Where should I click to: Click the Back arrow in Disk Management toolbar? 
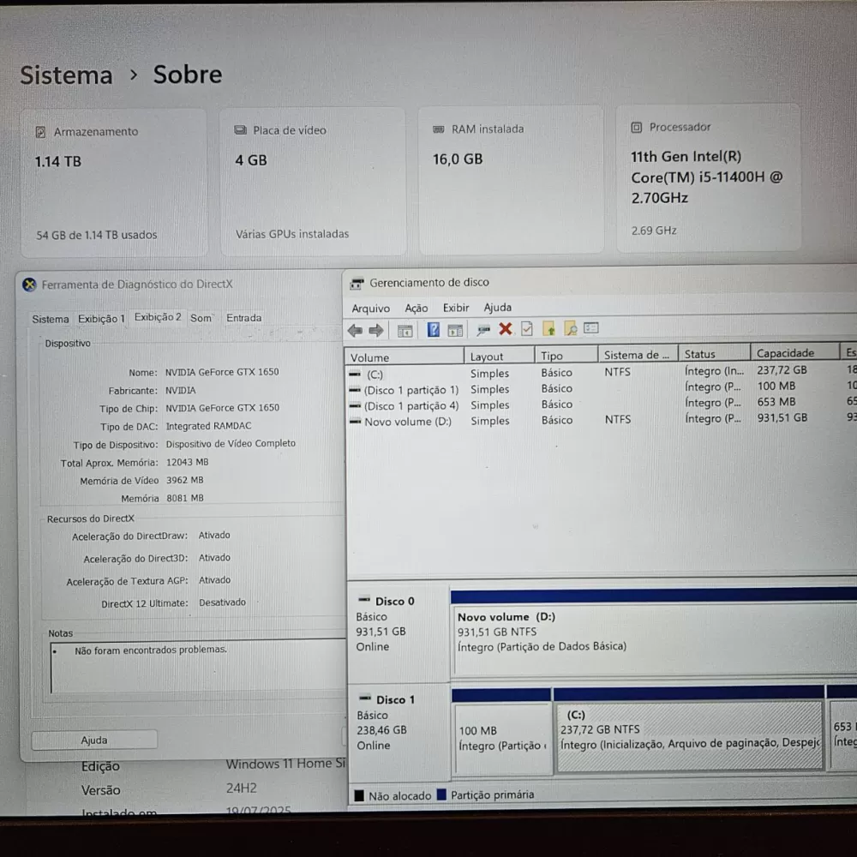[356, 330]
